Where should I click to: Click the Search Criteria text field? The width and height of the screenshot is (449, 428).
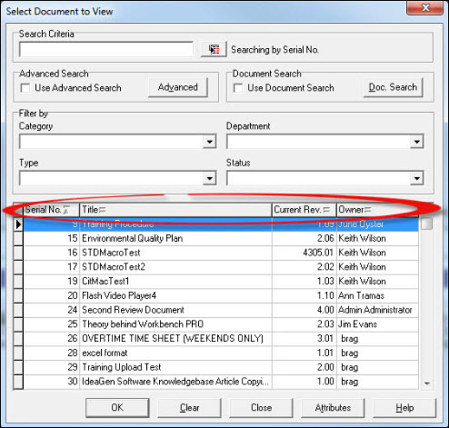click(x=106, y=49)
